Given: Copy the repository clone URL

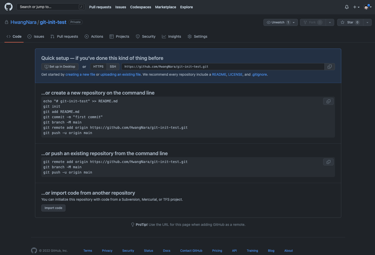Looking at the screenshot, I should pos(330,67).
